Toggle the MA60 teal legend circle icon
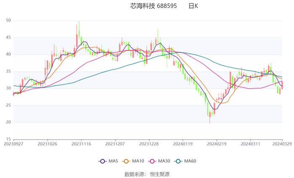 178,161
